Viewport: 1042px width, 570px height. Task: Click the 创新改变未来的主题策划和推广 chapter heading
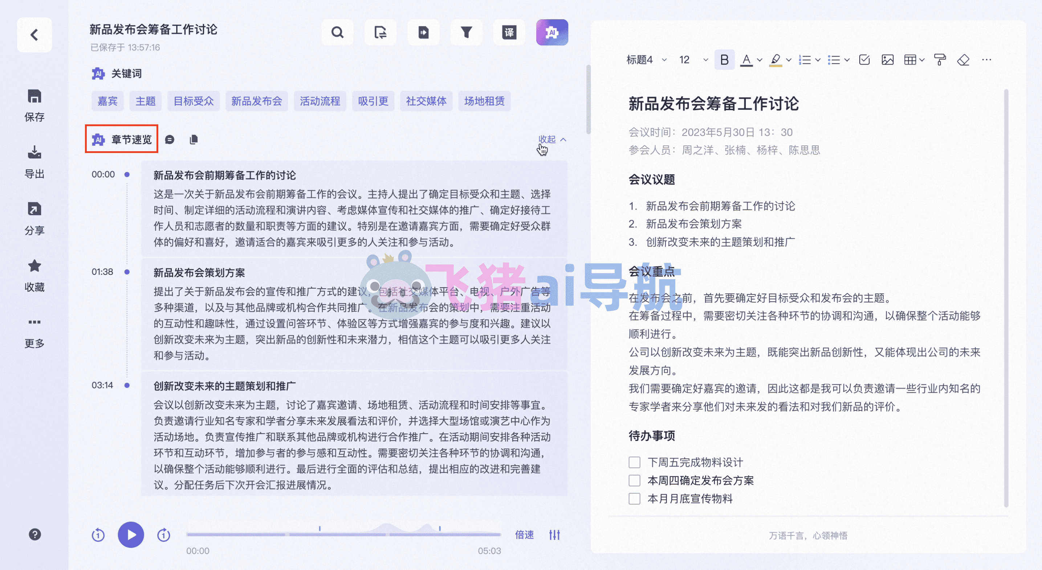(224, 386)
